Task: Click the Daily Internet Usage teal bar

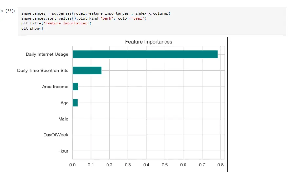Action: [x=145, y=55]
